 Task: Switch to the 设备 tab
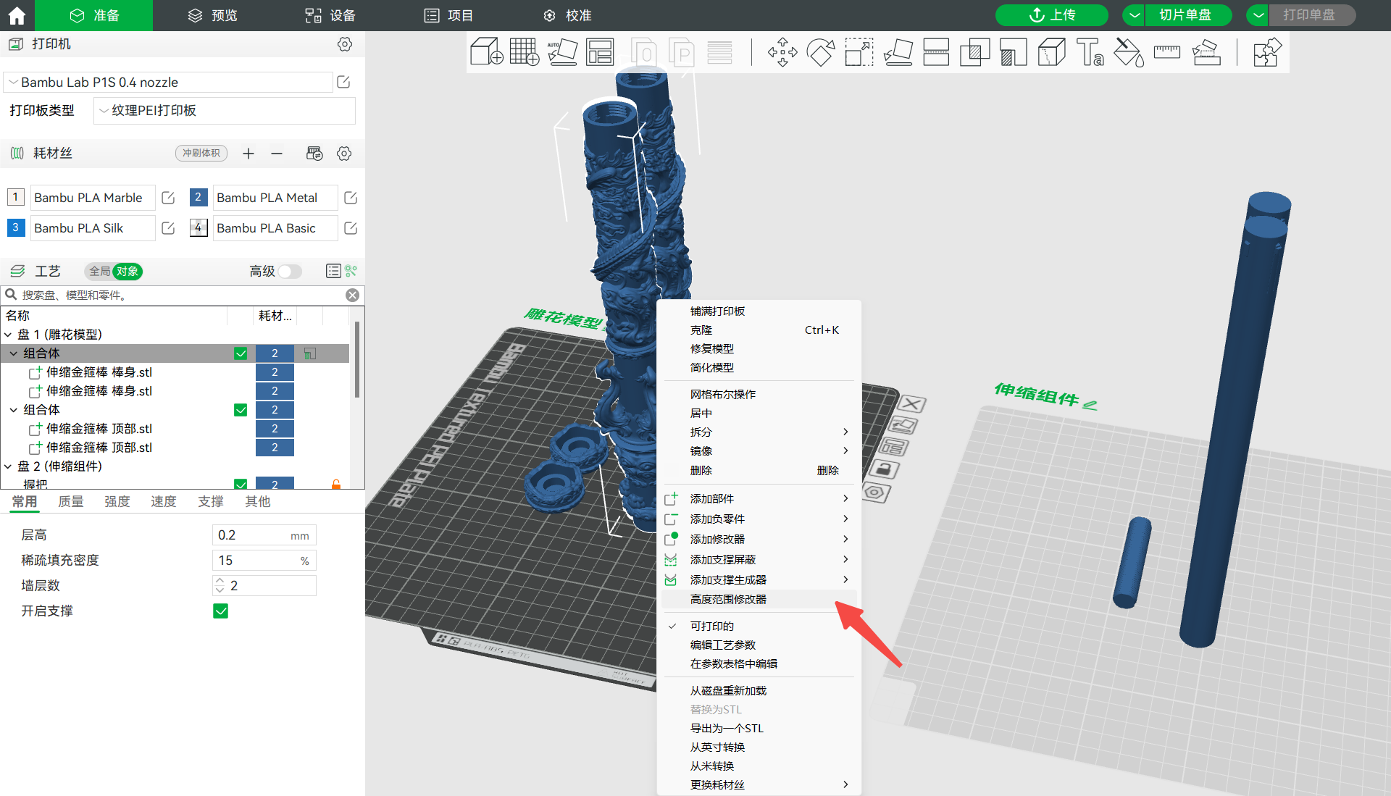pyautogui.click(x=330, y=15)
